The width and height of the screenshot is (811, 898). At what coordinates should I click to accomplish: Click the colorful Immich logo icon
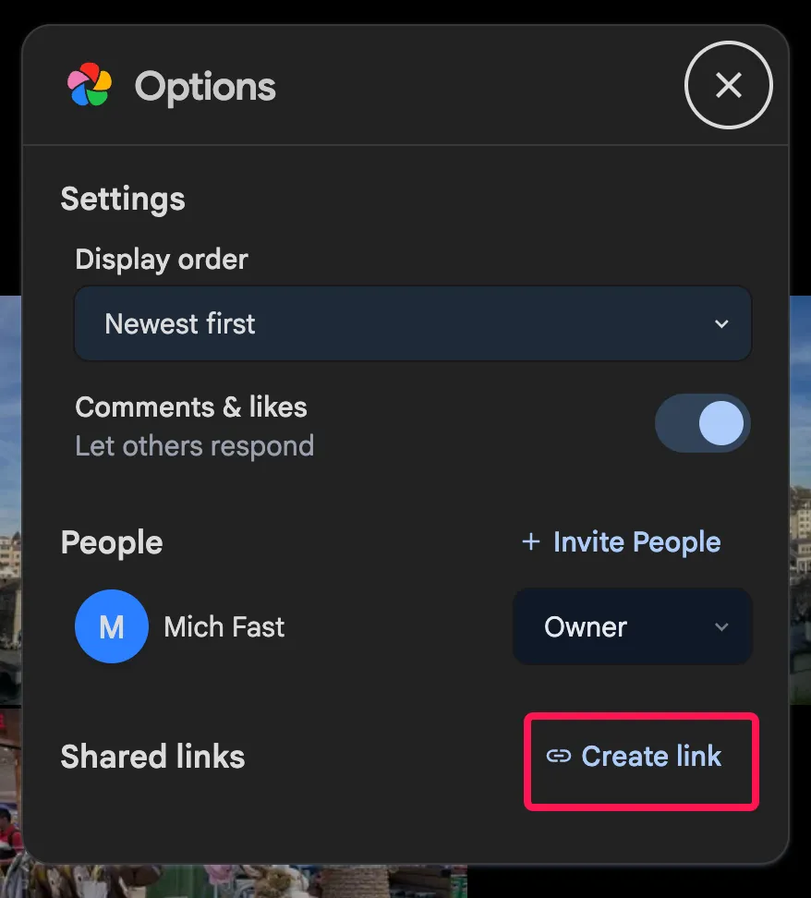[x=90, y=85]
